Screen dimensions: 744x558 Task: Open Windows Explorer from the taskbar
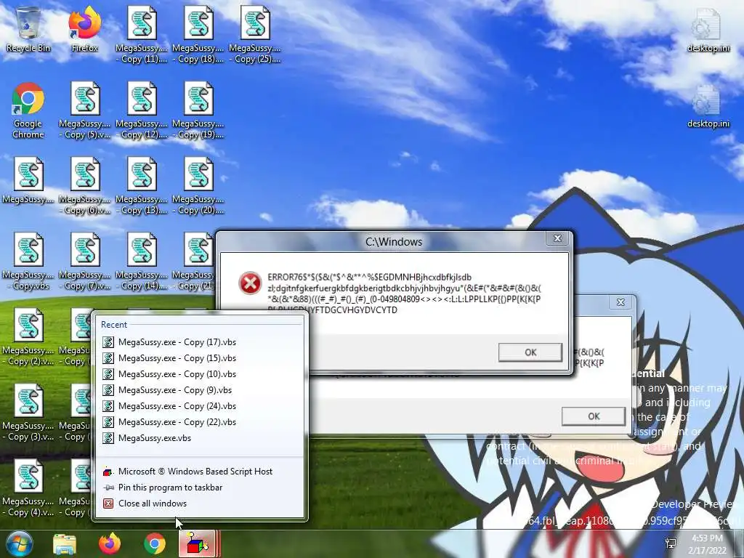65,543
